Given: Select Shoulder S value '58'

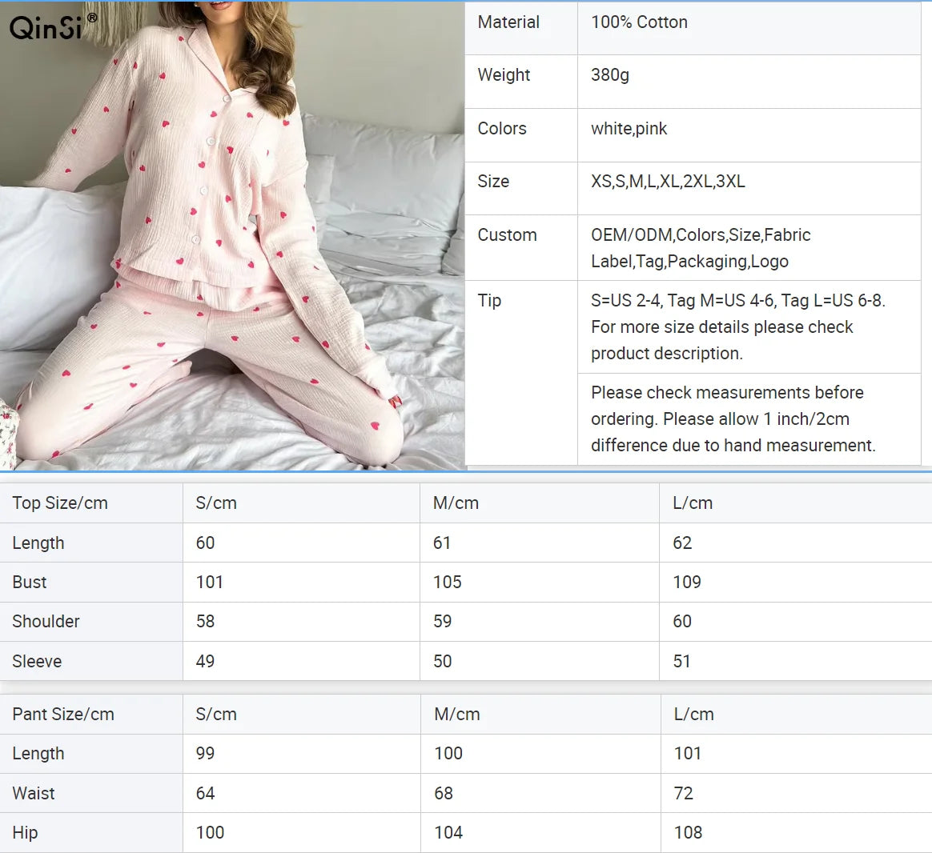Looking at the screenshot, I should [205, 621].
